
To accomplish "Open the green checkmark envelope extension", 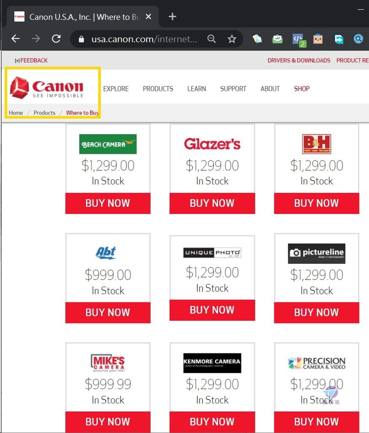I will coord(277,39).
